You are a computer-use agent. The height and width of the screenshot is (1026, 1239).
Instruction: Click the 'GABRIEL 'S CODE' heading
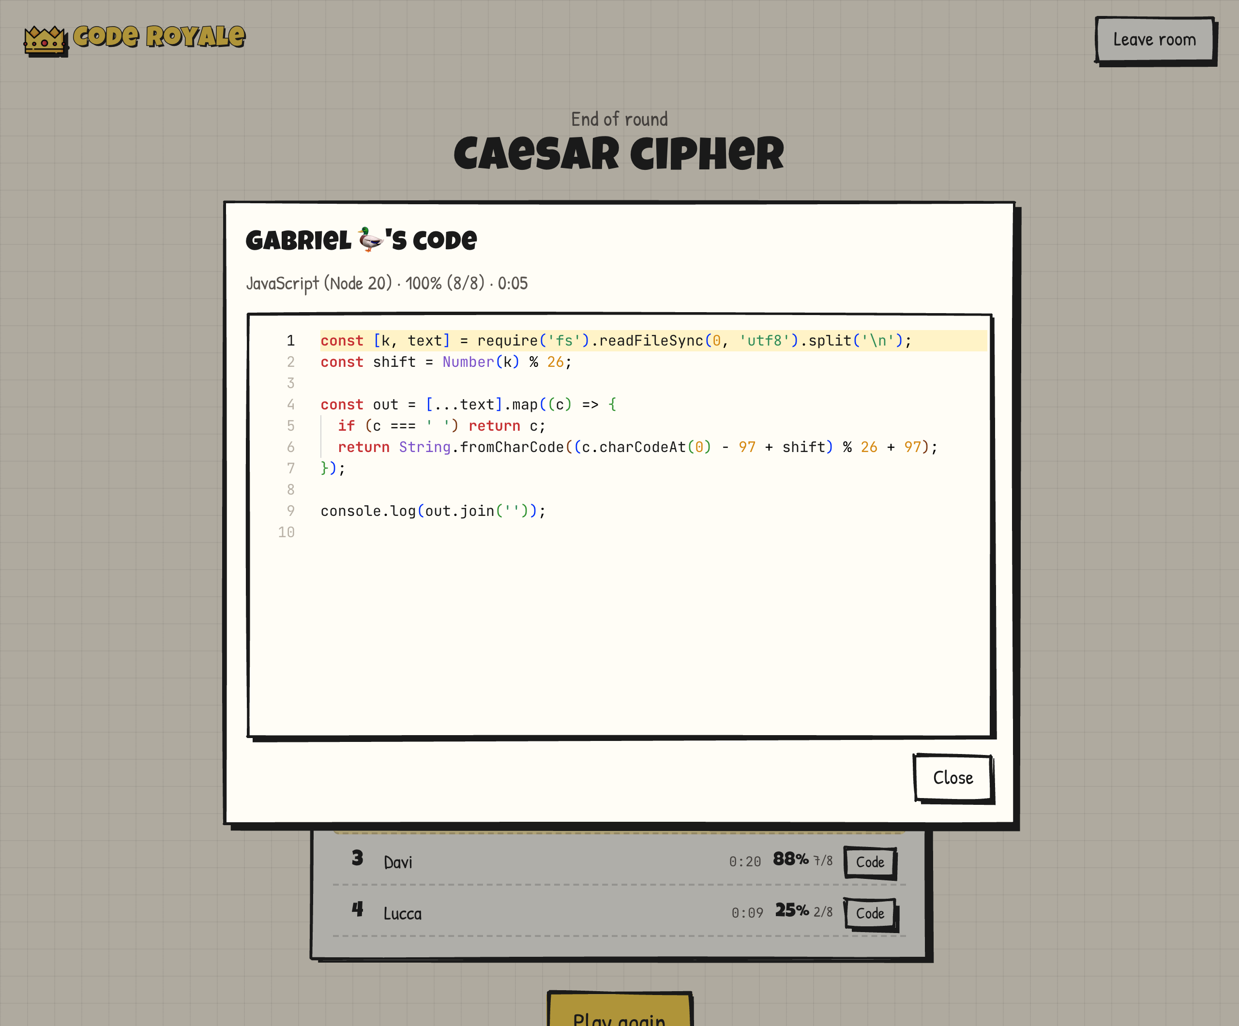(x=361, y=240)
